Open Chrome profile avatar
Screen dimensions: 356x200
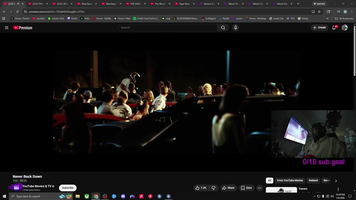pos(345,12)
